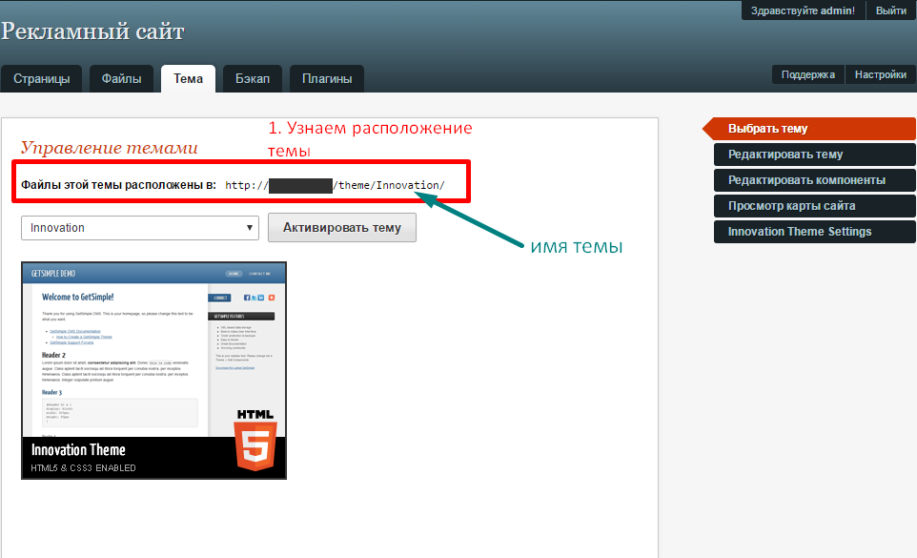Open the Поддержка support page

coord(807,74)
